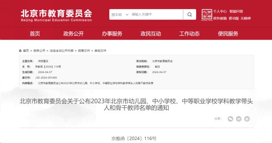272x143 pixels.
Task: Select the 发布日期 value 2024-04-07
Action: 159,72
